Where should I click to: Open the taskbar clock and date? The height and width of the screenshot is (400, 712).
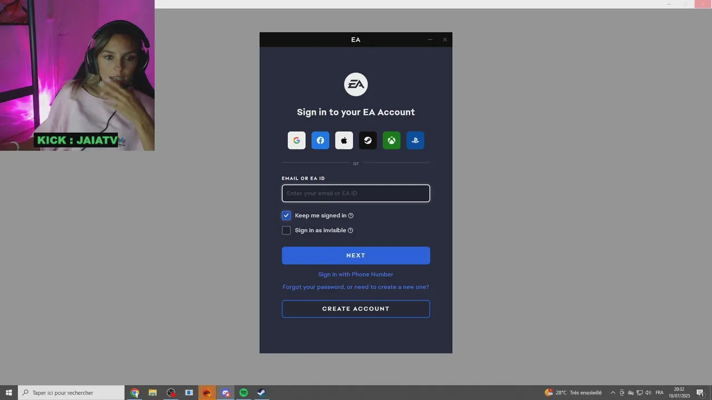pyautogui.click(x=679, y=393)
